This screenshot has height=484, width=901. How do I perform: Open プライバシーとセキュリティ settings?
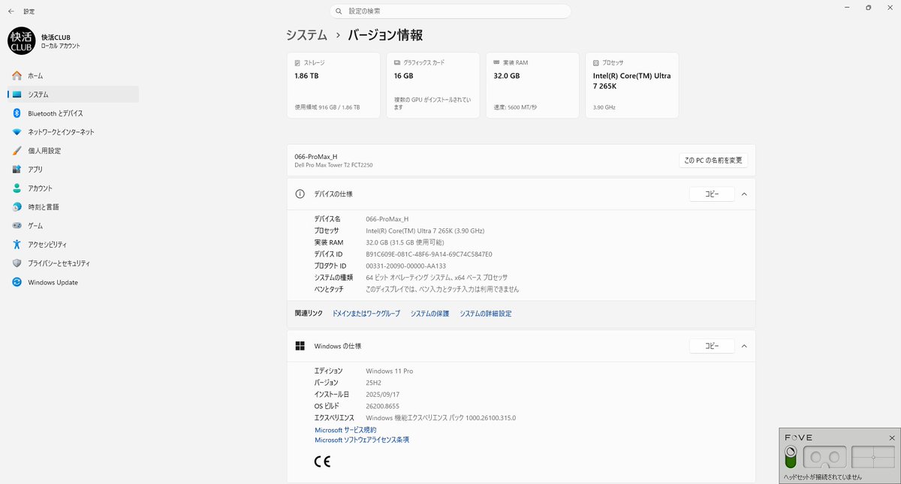[x=73, y=263]
